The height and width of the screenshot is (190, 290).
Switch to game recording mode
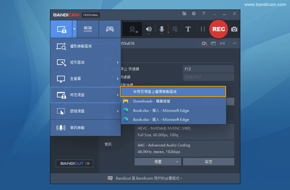point(110,29)
